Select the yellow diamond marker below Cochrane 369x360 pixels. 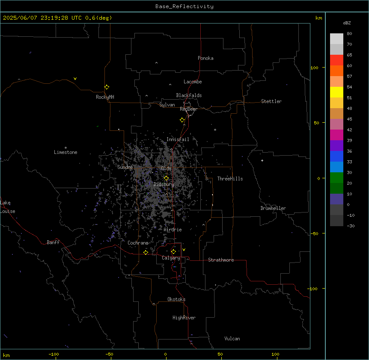click(146, 252)
